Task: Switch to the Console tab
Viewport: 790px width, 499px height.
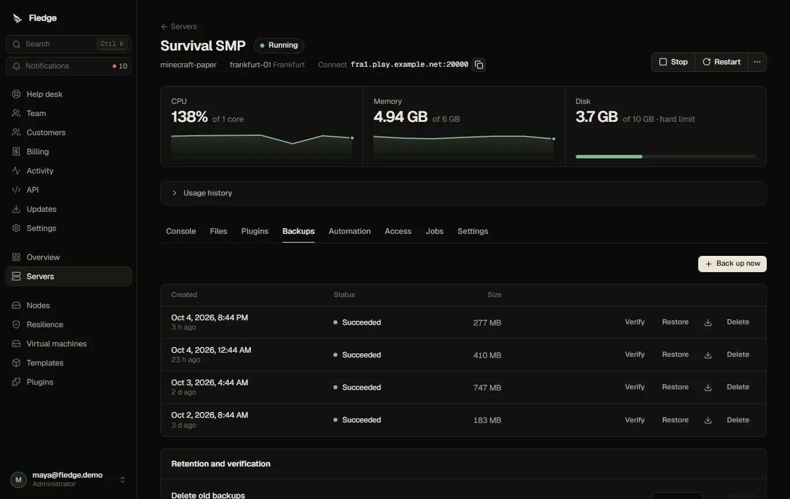Action: pos(181,231)
